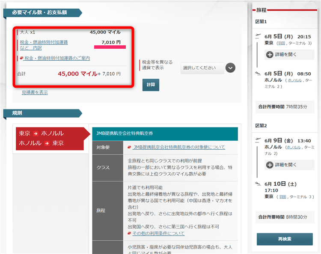Open the 見積書を表示 link
Screen dimensions: 321x254
click(x=35, y=92)
